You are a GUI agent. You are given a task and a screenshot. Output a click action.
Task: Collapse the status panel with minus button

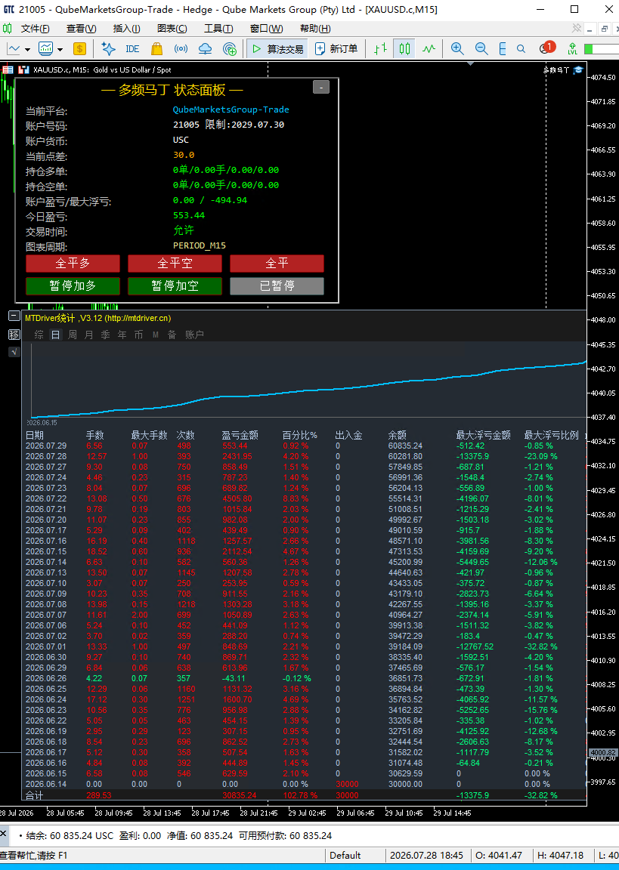pos(321,87)
